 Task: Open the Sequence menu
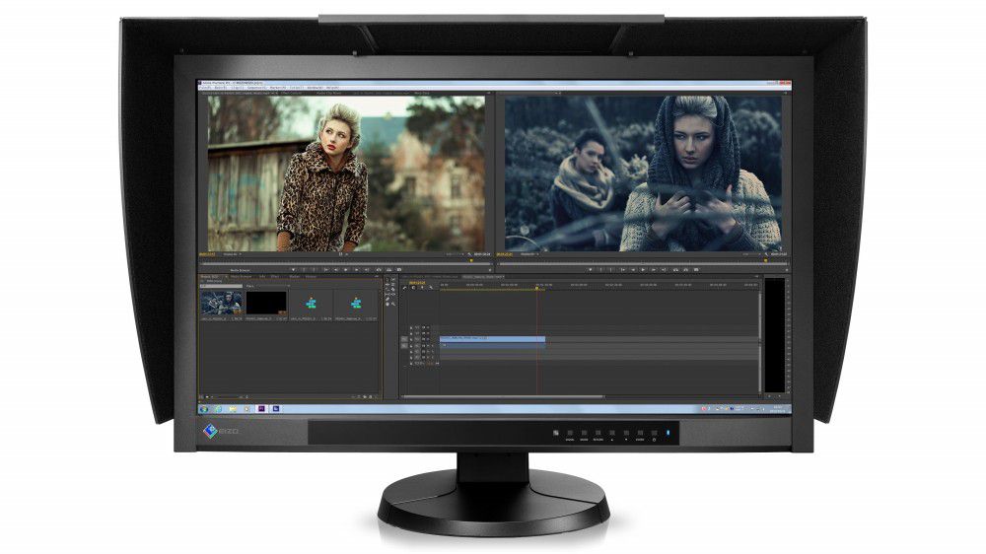256,88
